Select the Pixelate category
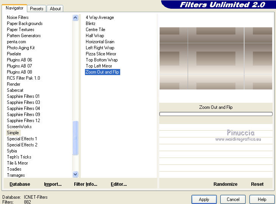The height and width of the screenshot is (204, 276). pos(14,54)
